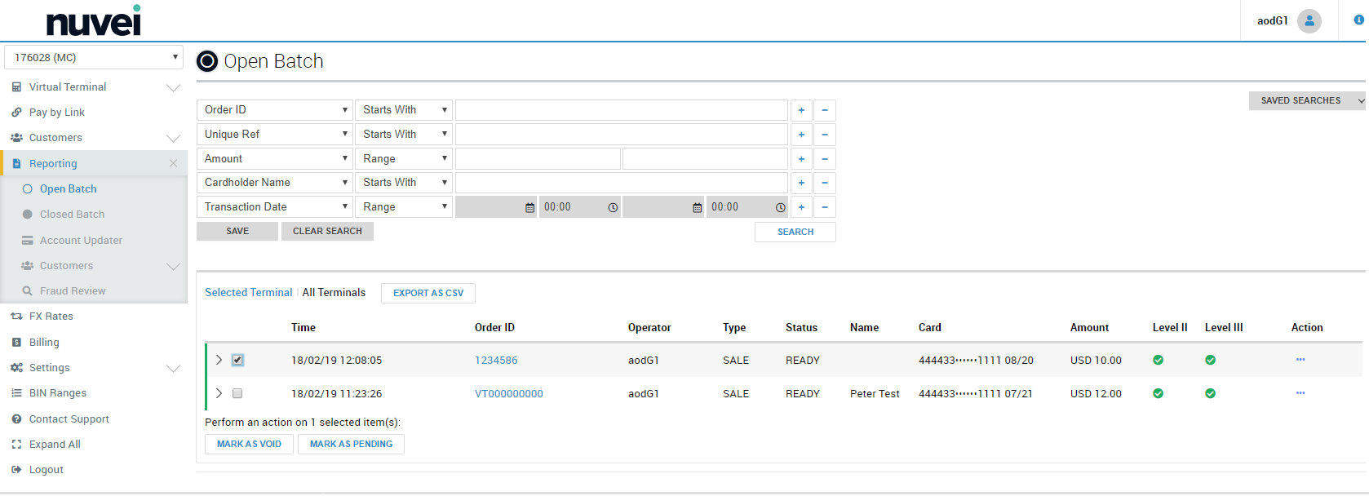Open calendar picker for start transaction date
The height and width of the screenshot is (496, 1369).
point(529,208)
